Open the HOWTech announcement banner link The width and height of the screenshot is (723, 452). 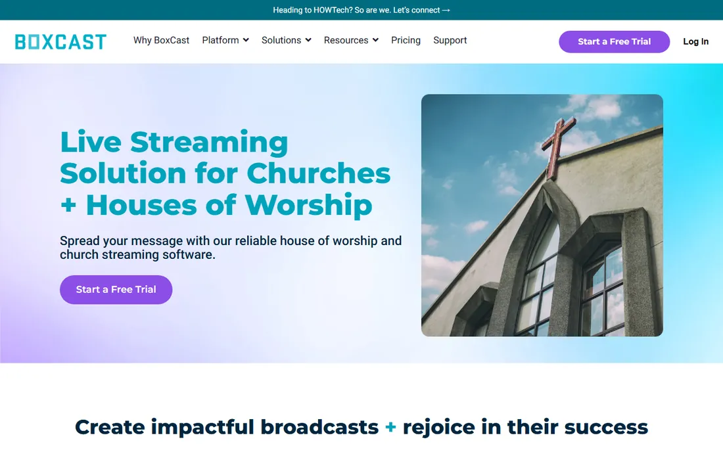pos(361,10)
